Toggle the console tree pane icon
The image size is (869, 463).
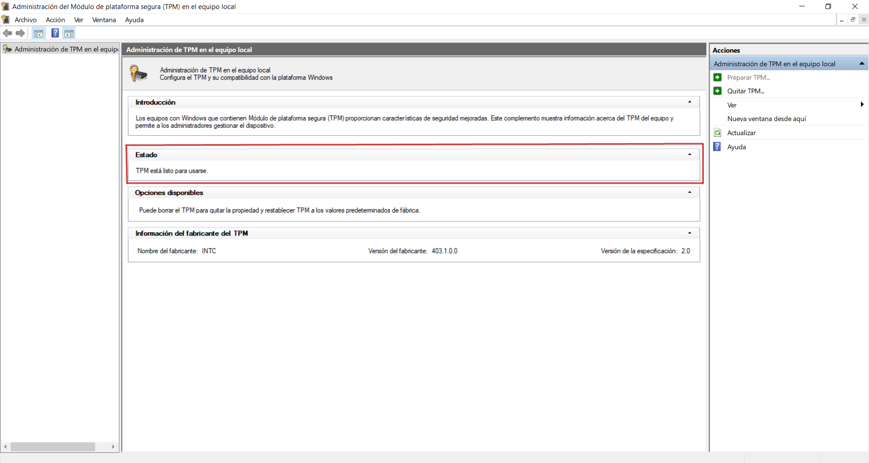pos(38,33)
